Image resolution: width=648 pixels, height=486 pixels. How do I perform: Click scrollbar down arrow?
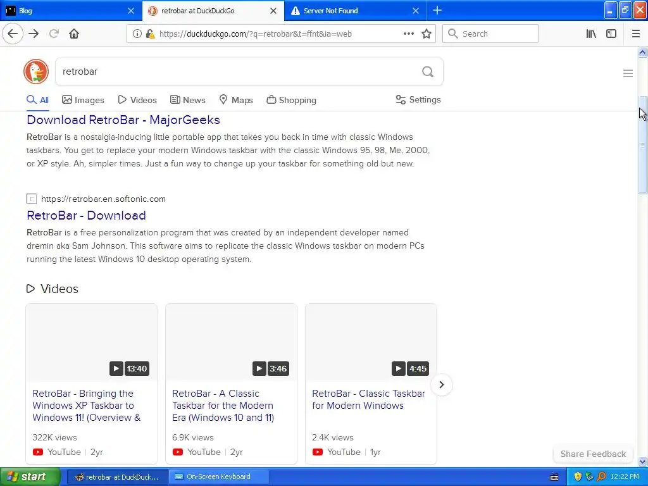(x=642, y=461)
